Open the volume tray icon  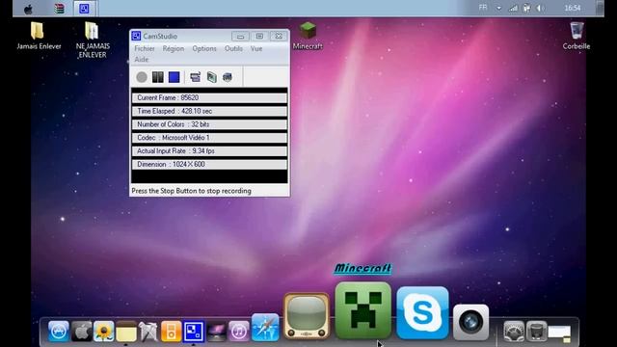coord(541,9)
